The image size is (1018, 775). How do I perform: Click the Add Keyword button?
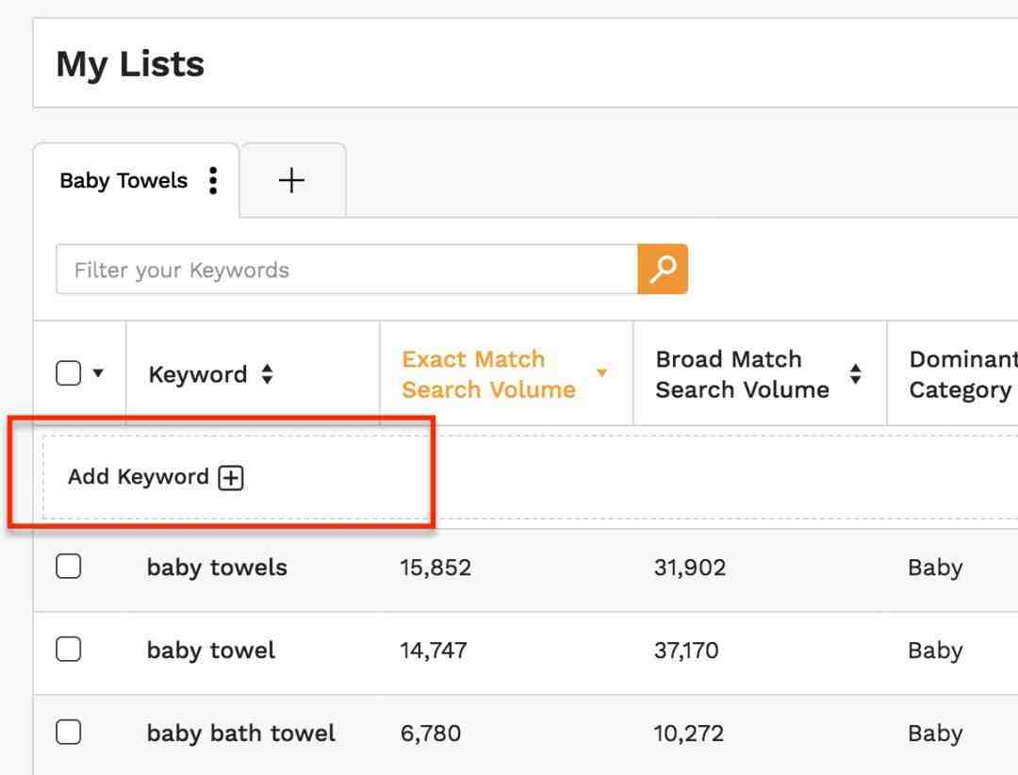[x=139, y=477]
